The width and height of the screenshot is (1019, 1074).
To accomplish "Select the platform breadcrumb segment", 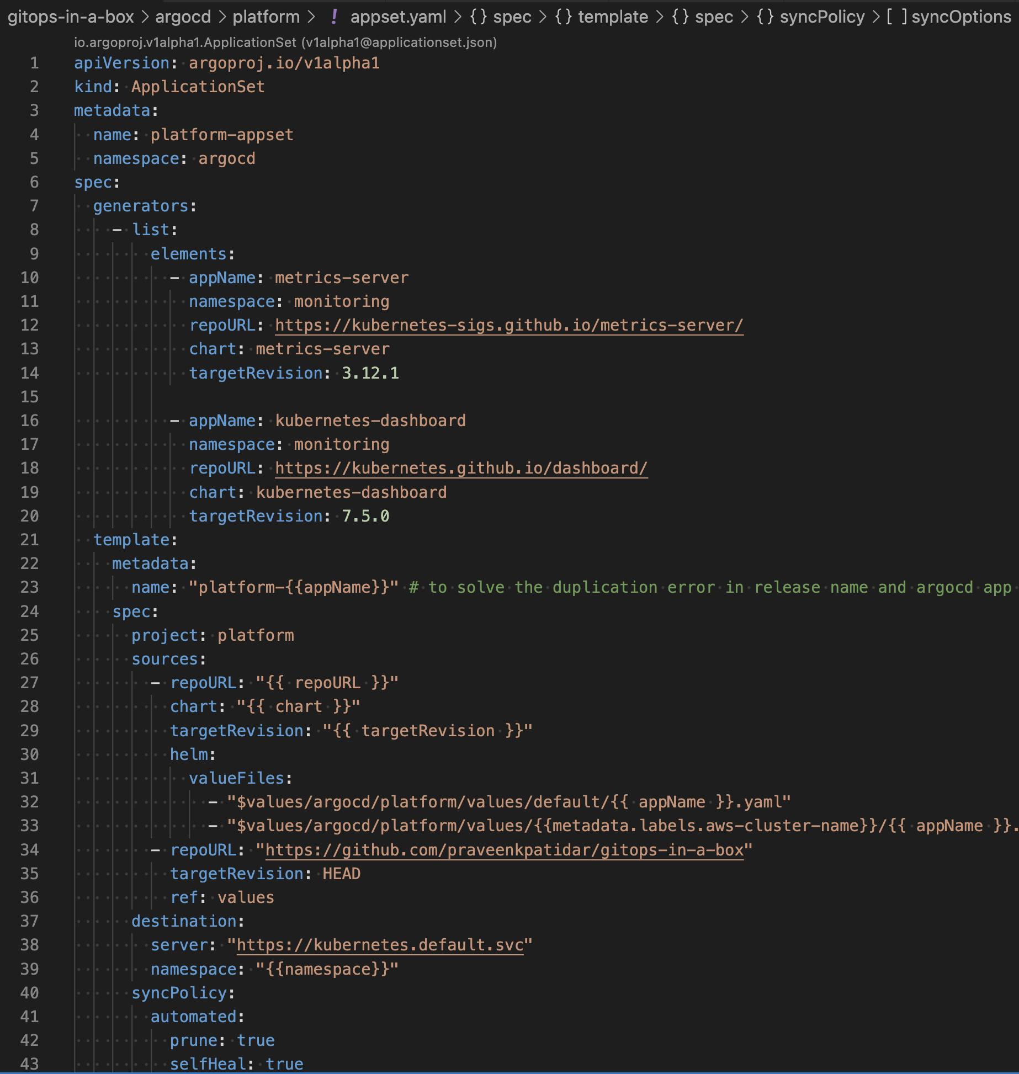I will [266, 17].
